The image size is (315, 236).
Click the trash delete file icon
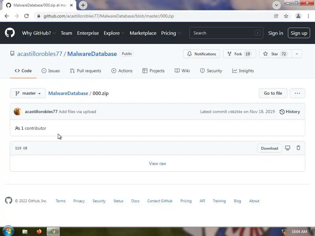coord(298,148)
